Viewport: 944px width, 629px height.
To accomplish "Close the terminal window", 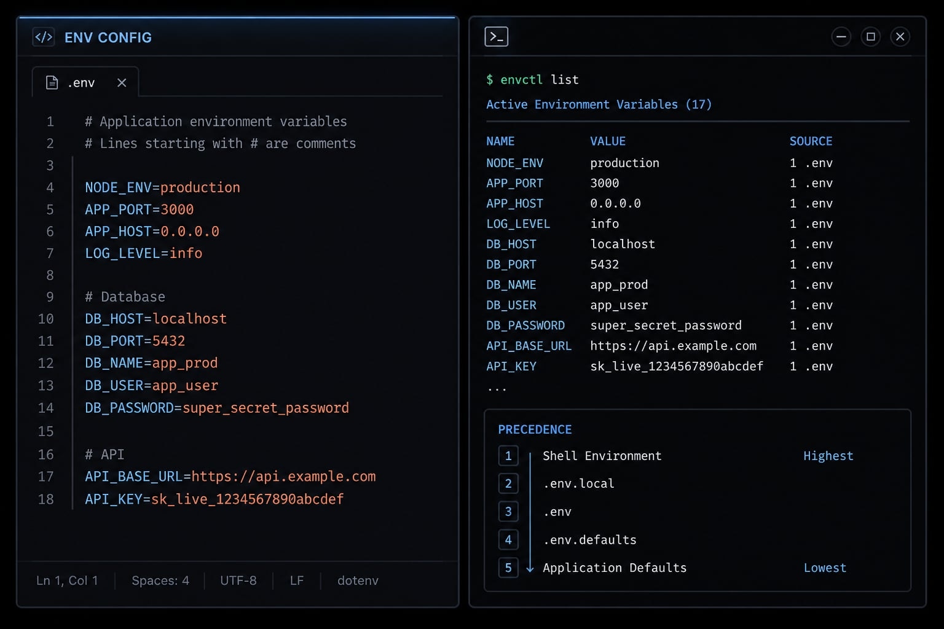I will [900, 37].
